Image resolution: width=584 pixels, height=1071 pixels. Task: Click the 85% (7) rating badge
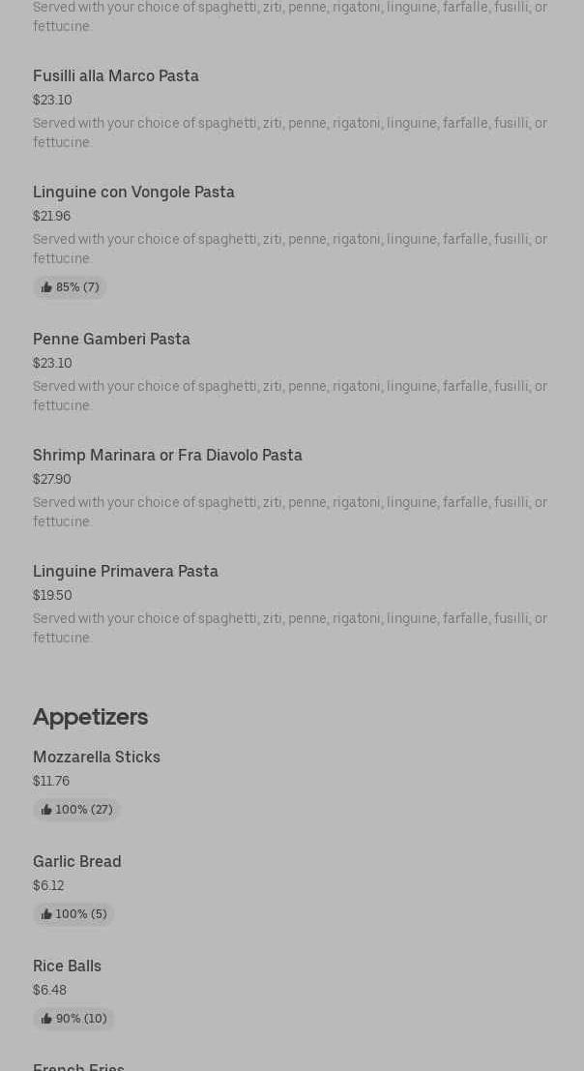pyautogui.click(x=70, y=287)
